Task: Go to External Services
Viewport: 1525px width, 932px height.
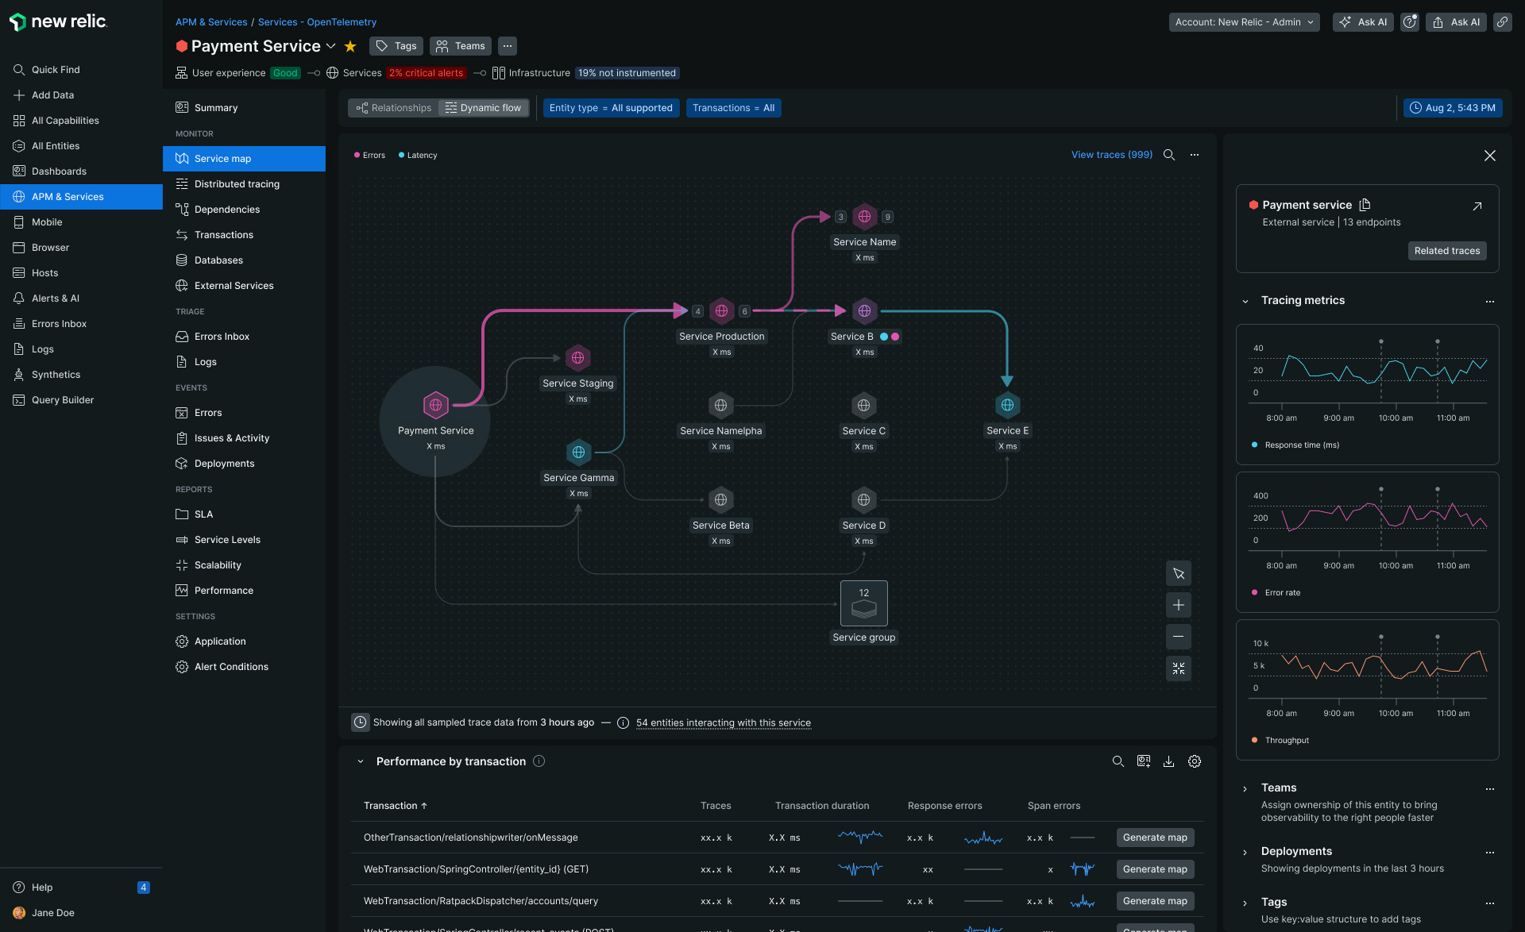Action: click(x=244, y=286)
